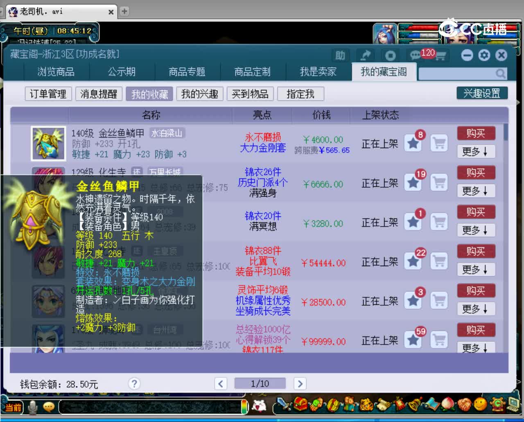524x422 pixels.
Task: Add ￥28500.00 item to cart
Action: (x=439, y=300)
